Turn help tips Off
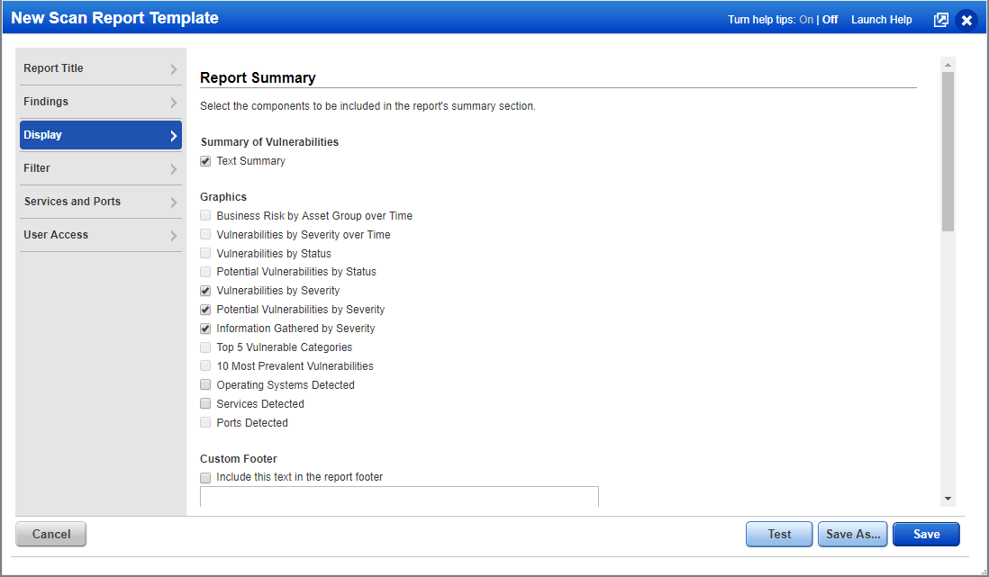 pos(828,19)
